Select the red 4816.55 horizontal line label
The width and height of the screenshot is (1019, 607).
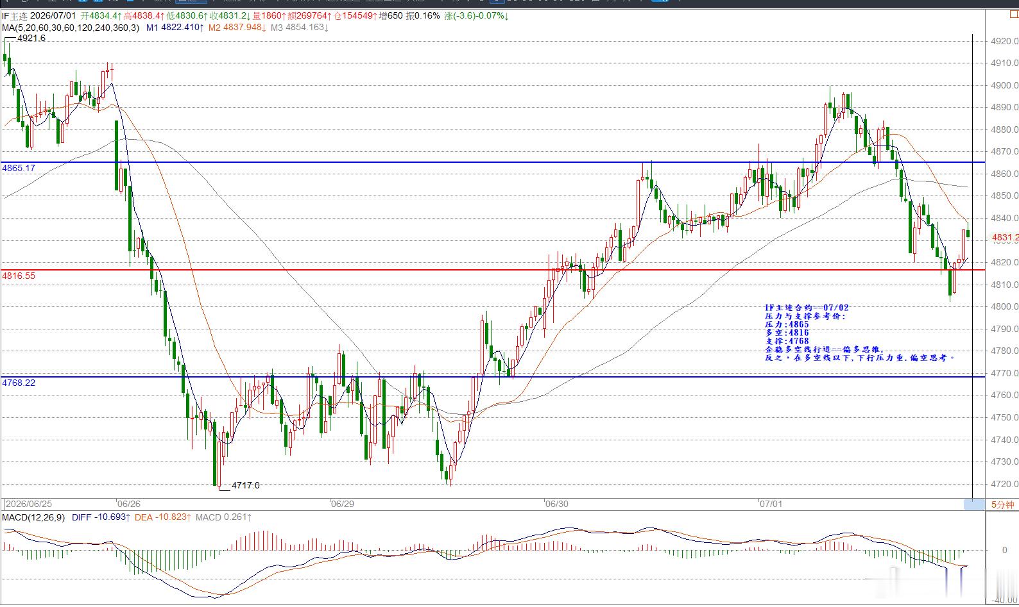click(19, 276)
